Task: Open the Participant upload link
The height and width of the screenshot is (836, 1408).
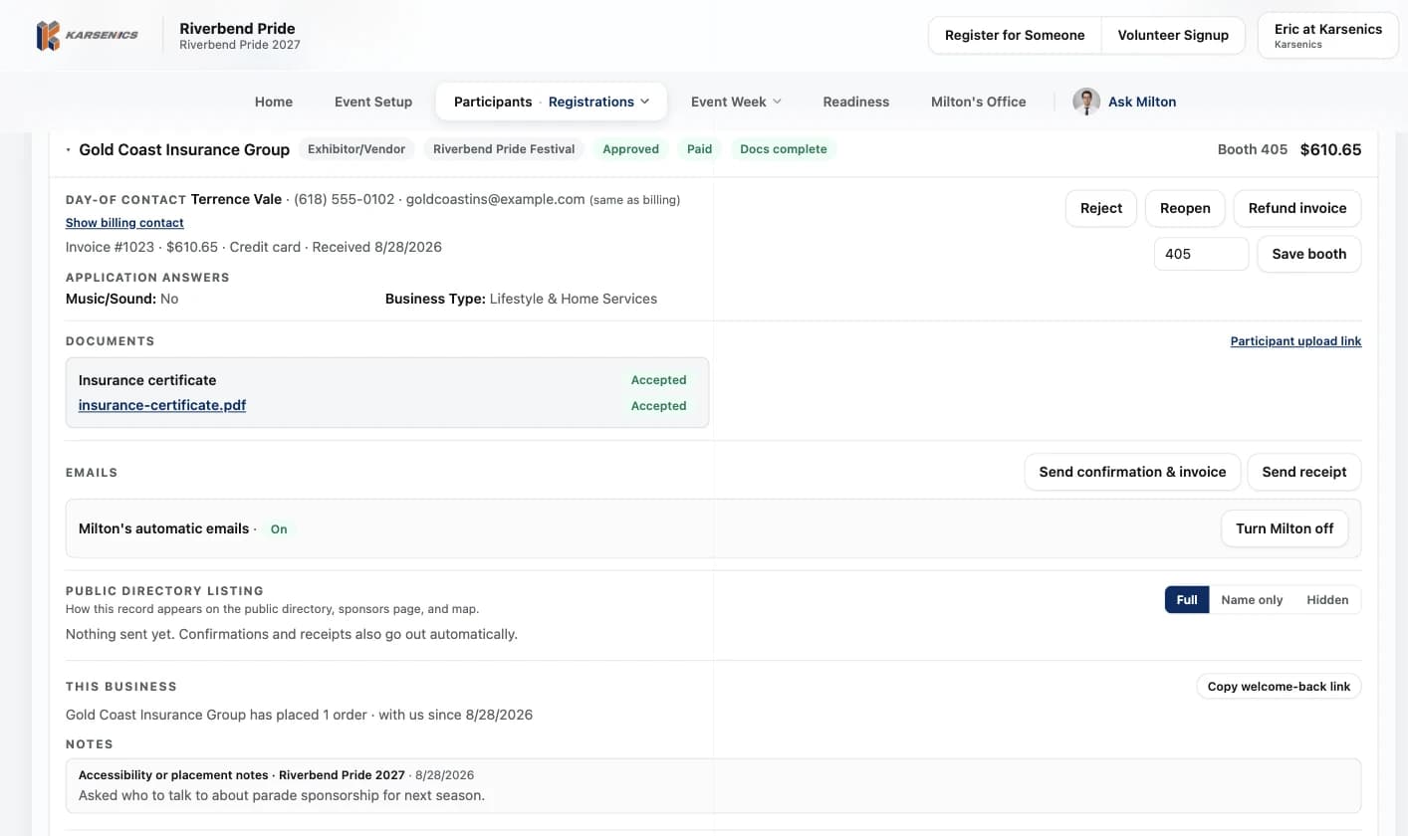Action: point(1295,341)
